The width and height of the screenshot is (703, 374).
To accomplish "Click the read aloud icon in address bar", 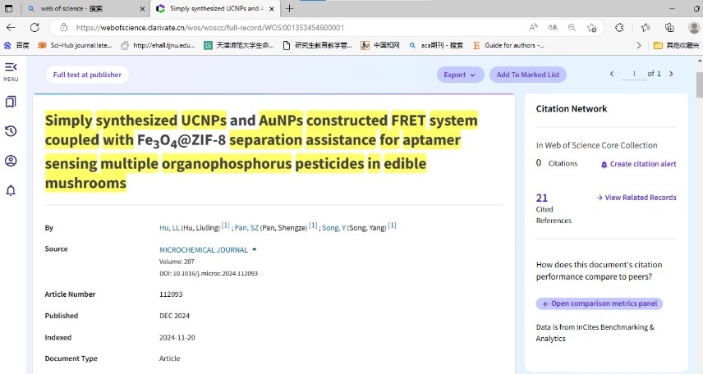I will 533,28.
